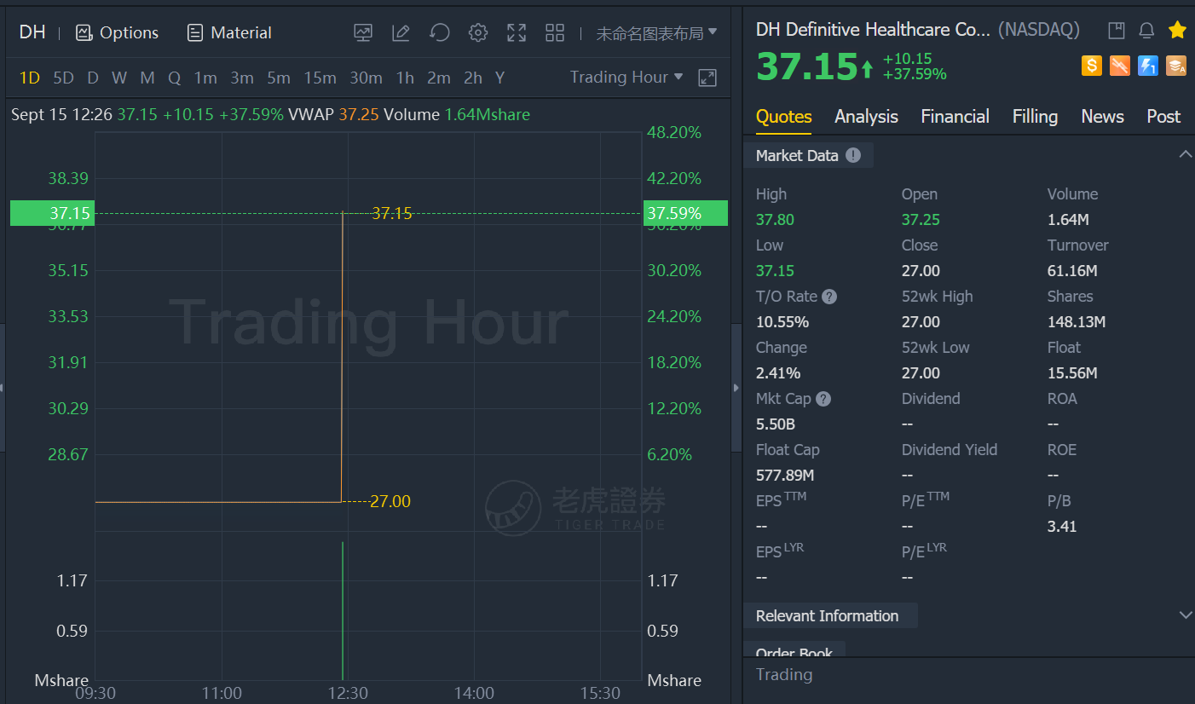Set a price alert with the bell icon
Screen dimensions: 1195x704
1146,31
